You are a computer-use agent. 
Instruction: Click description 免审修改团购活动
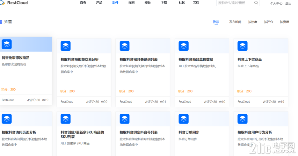14,64
